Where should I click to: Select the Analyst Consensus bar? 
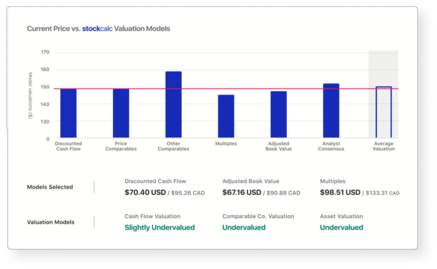click(331, 111)
